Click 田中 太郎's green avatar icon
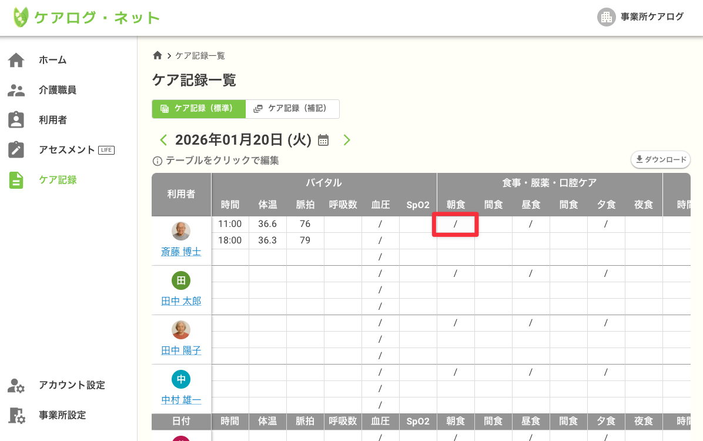This screenshot has height=441, width=703. 181,280
